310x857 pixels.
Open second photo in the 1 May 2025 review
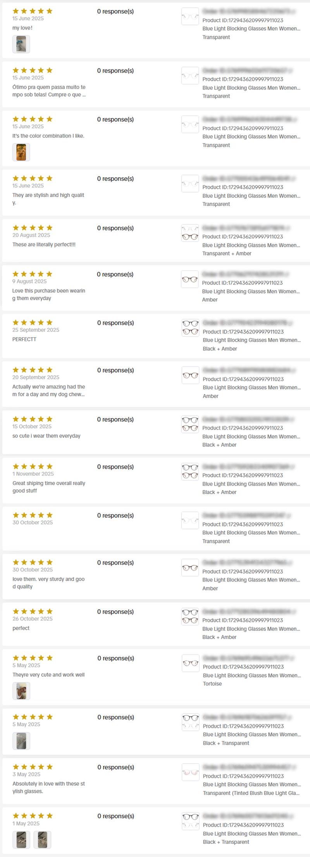pyautogui.click(x=42, y=840)
